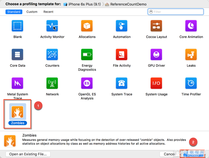
Task: Switch to the Standard tab
Action: coord(14,12)
